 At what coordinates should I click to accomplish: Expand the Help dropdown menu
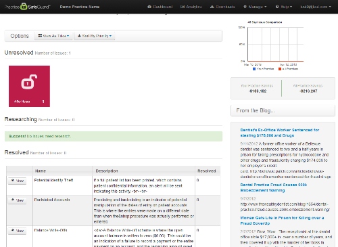[x=284, y=7]
